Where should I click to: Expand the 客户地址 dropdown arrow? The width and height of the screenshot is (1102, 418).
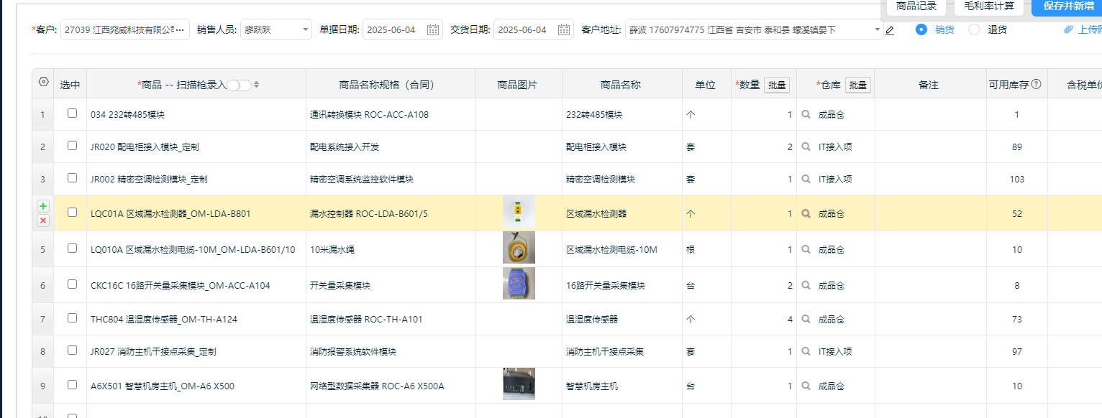[877, 30]
